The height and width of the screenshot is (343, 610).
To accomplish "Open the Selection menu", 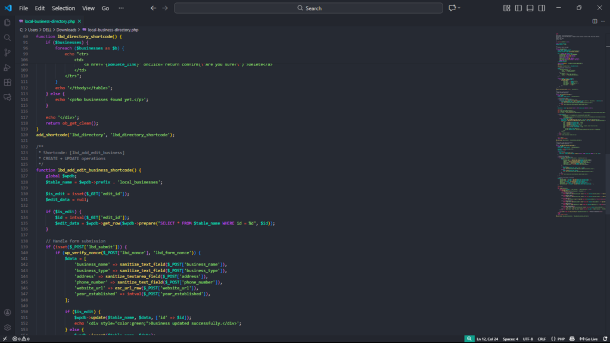I will (63, 8).
